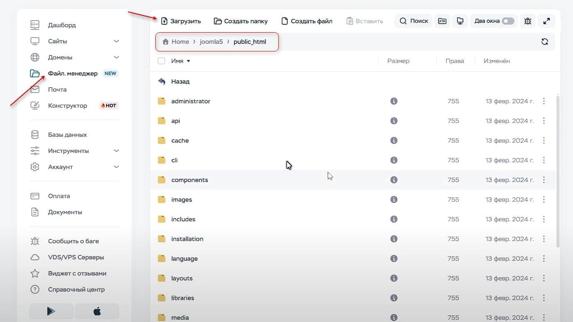
Task: Open the libraries folder
Action: 183,298
